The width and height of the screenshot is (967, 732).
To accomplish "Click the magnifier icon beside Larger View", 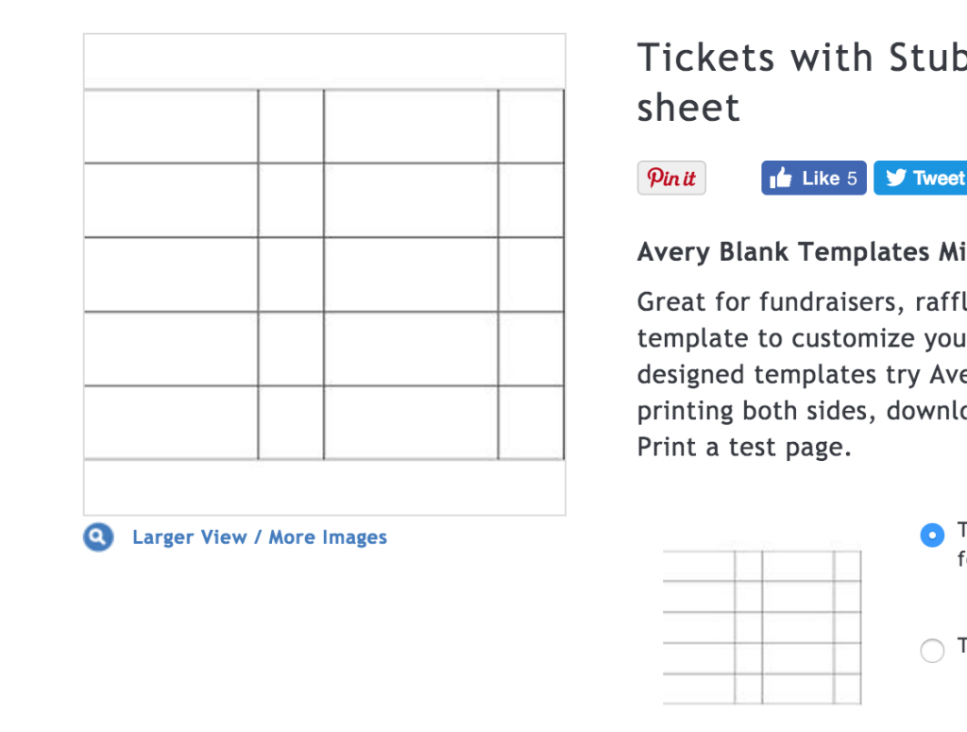I will click(98, 537).
